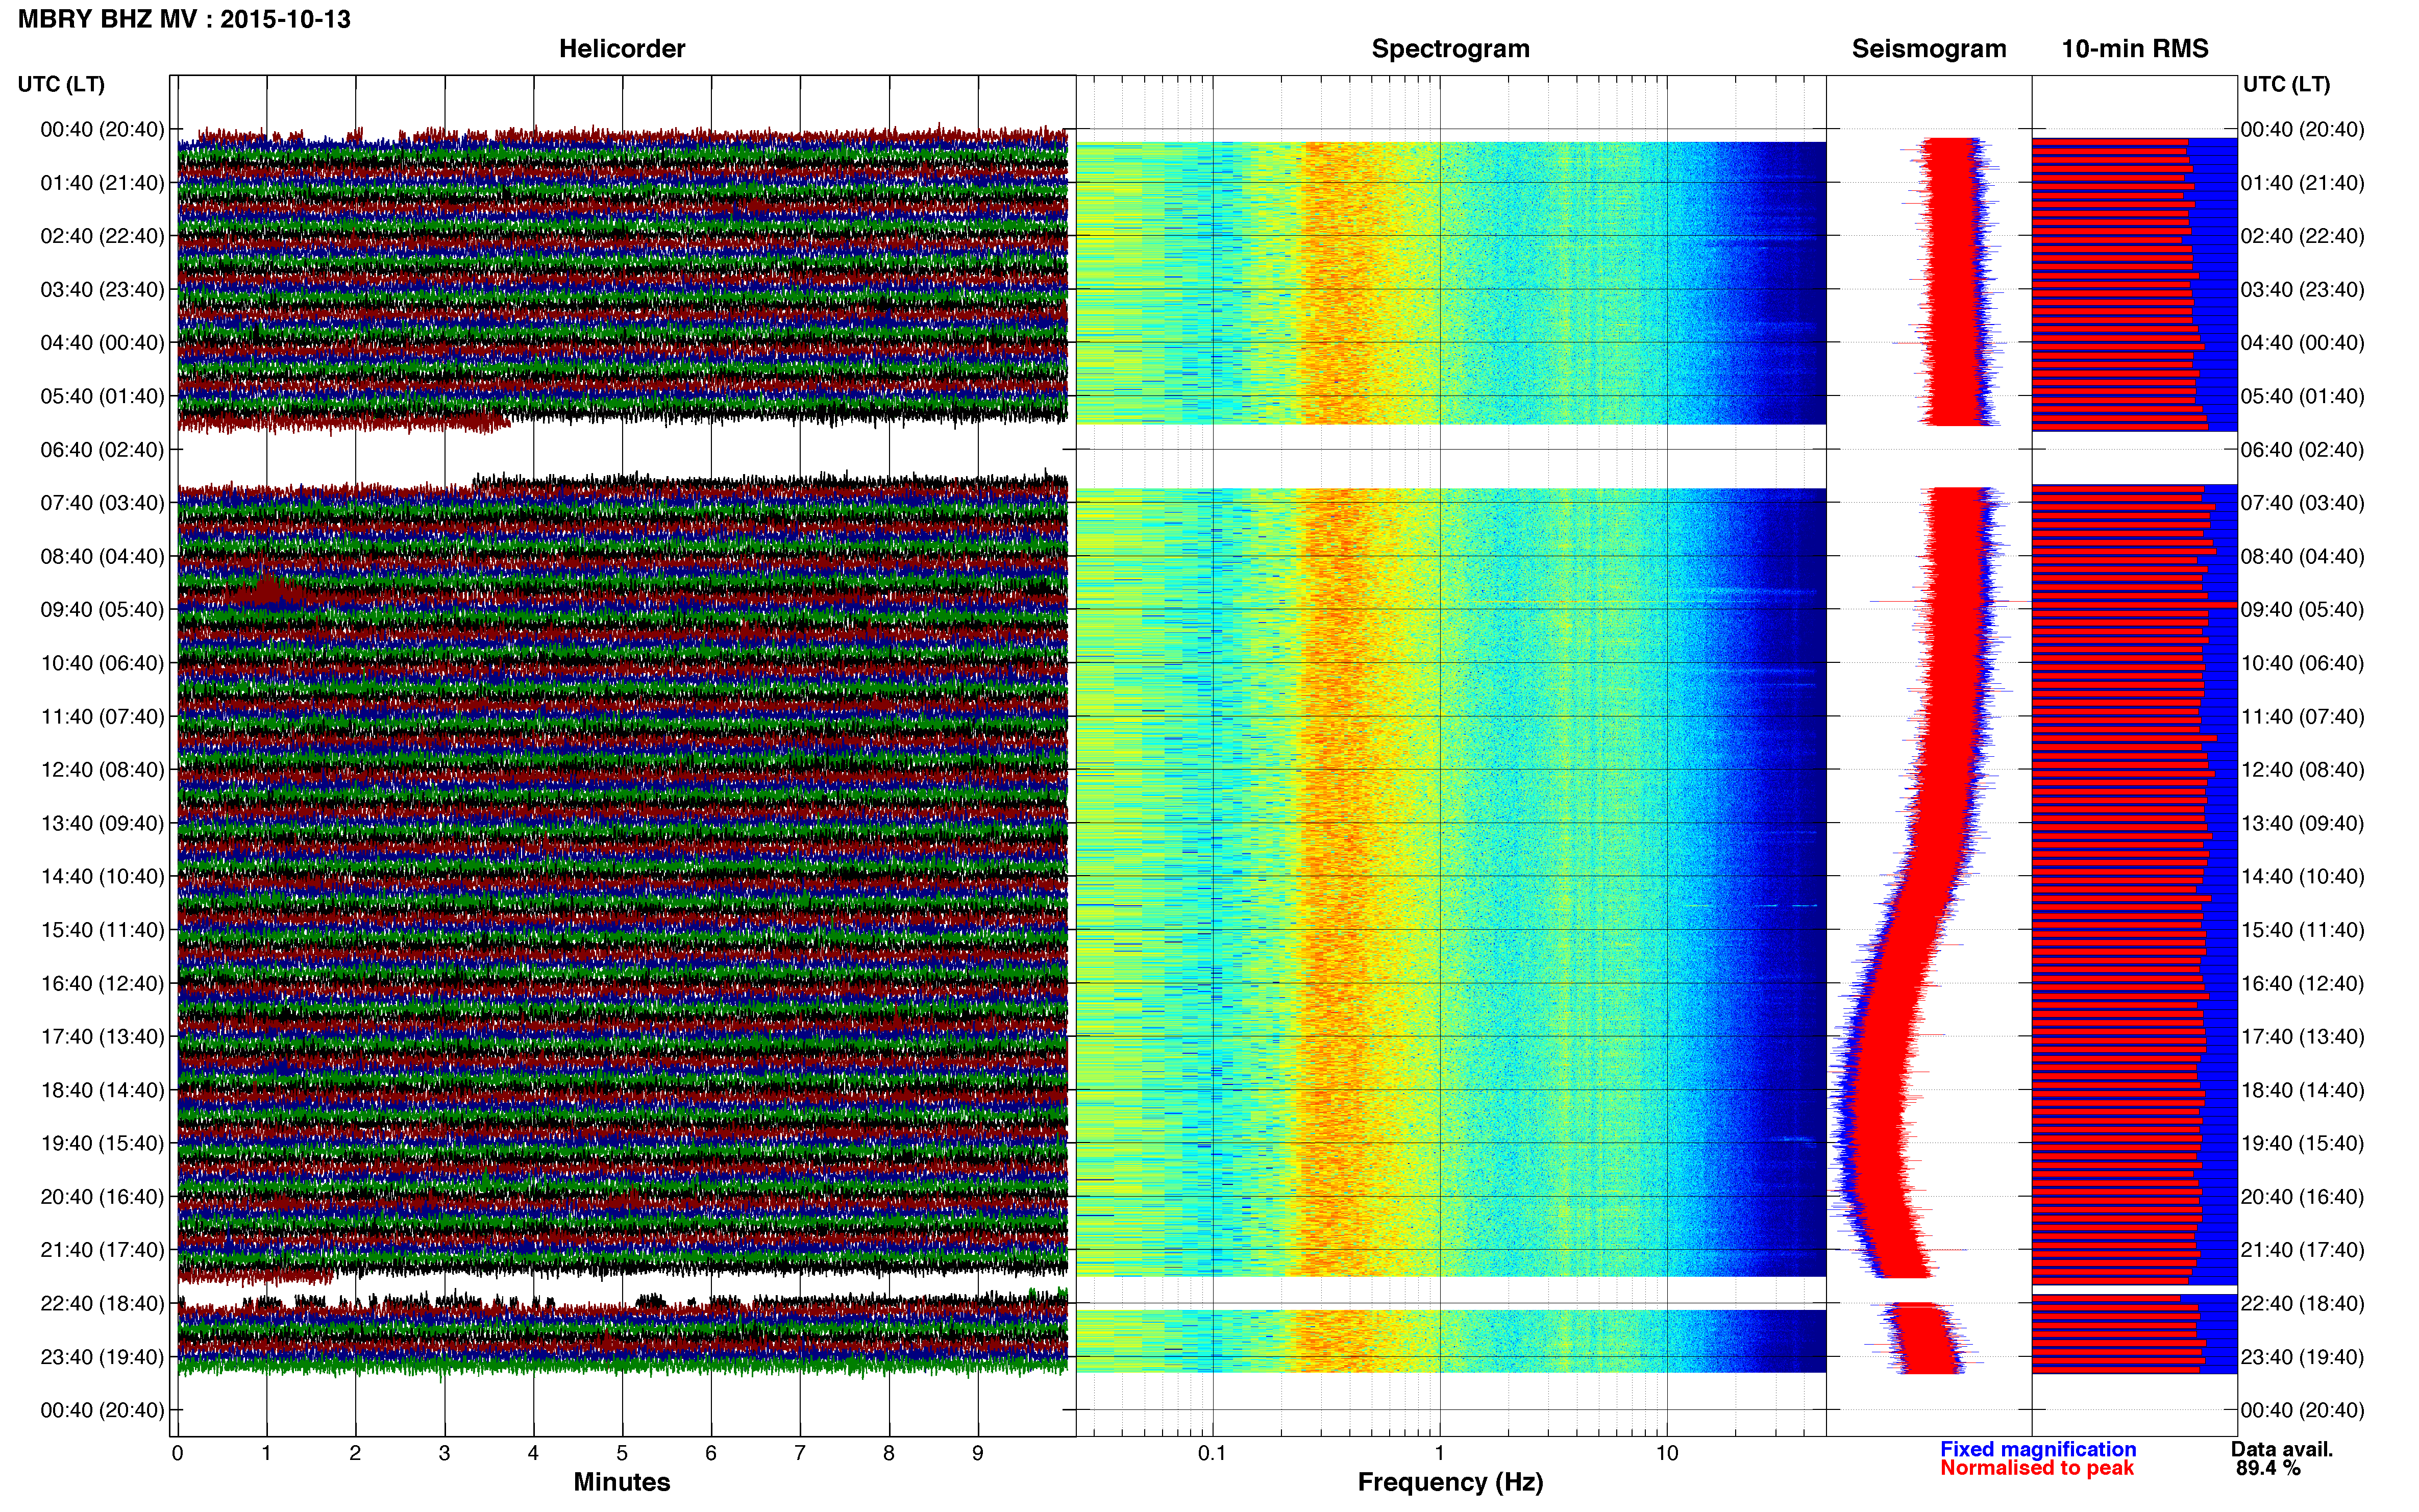Viewport: 2419px width, 1512px height.
Task: Click the "UTC (LT)" label above left axis
Action: pyautogui.click(x=61, y=84)
